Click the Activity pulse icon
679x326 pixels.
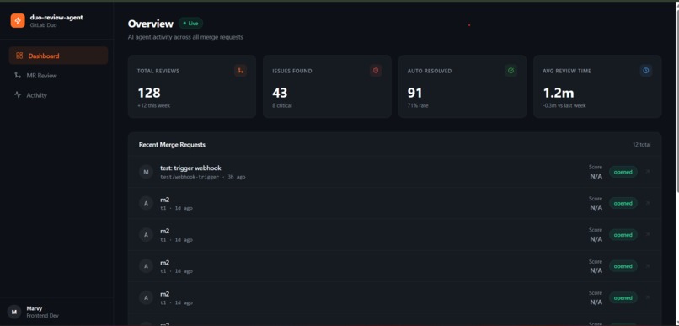pyautogui.click(x=18, y=95)
